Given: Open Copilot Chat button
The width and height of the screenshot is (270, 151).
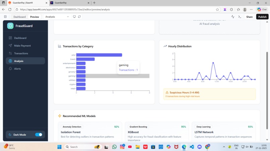Looking at the screenshot, I should (262, 9).
